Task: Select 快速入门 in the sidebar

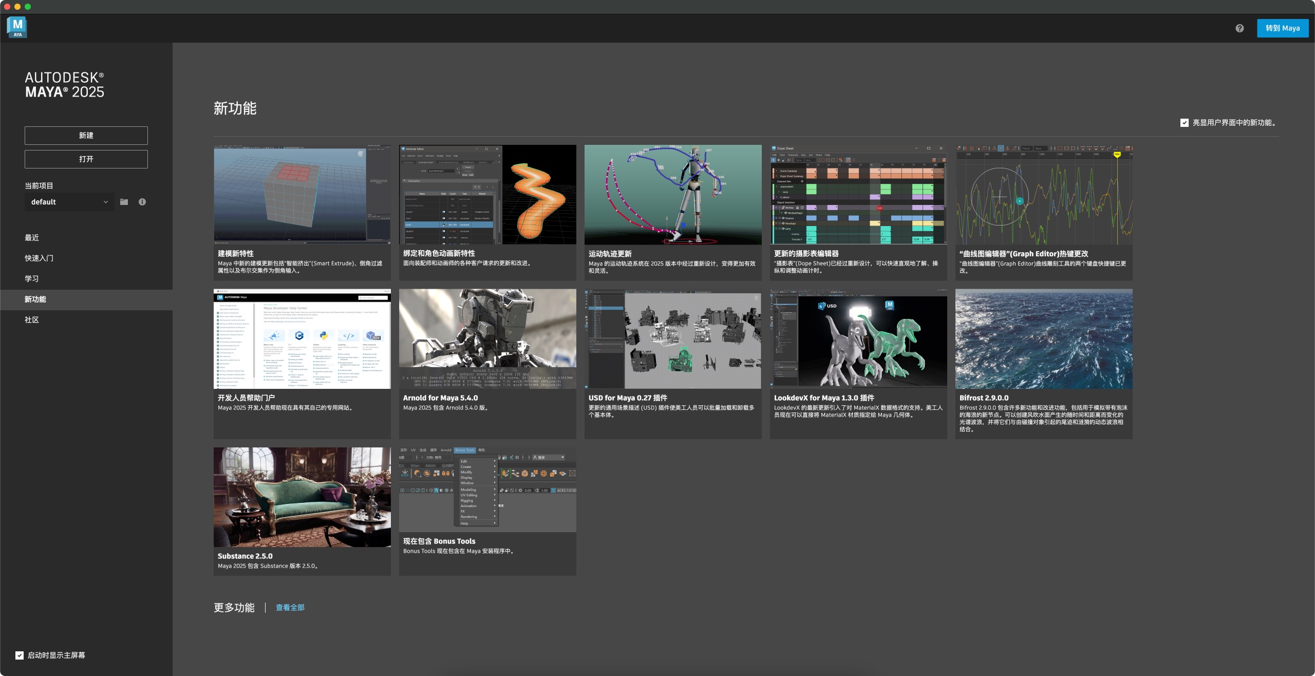Action: (39, 258)
